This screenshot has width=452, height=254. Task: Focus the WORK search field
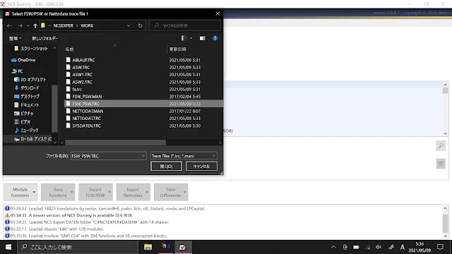click(185, 25)
